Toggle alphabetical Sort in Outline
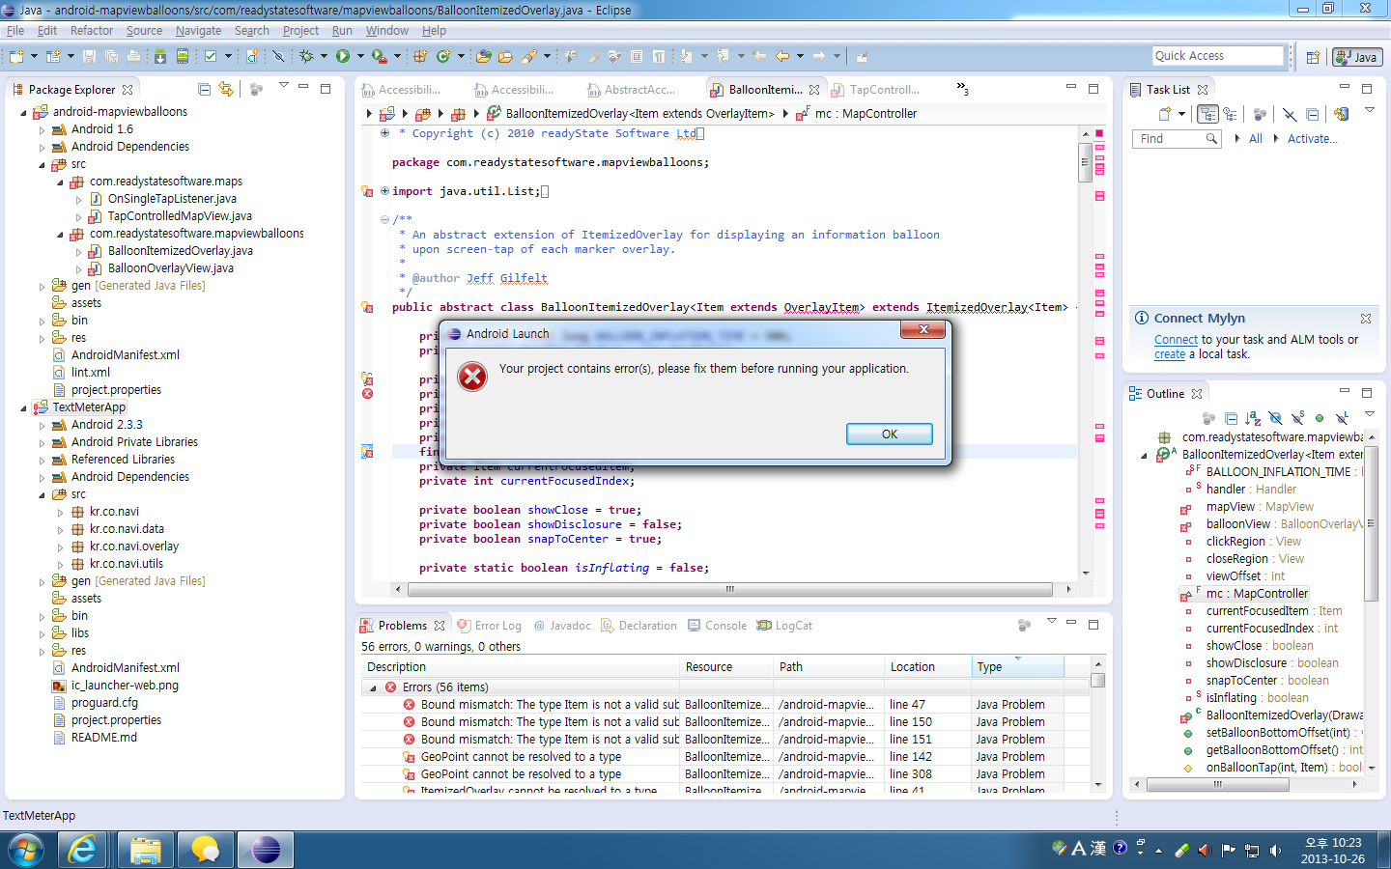 1253,418
